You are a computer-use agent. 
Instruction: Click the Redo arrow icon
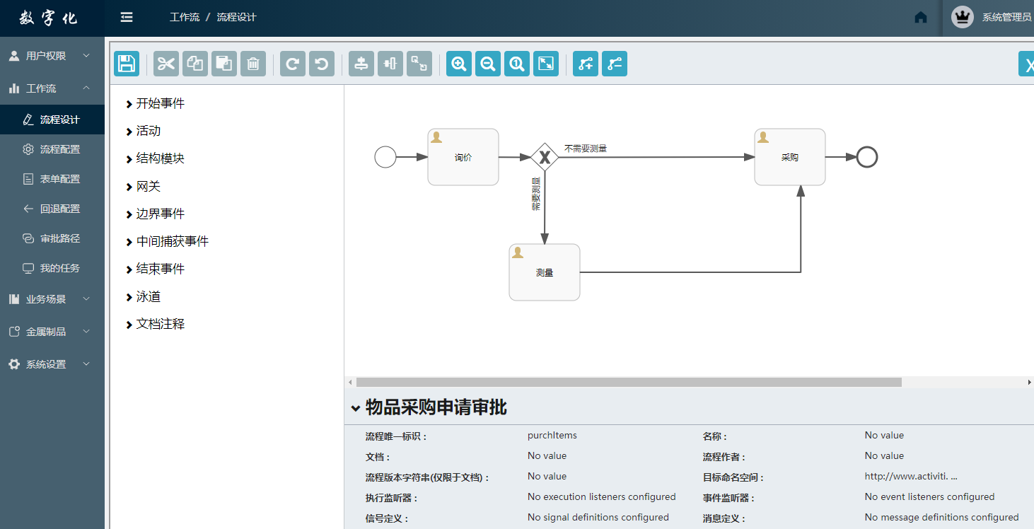point(293,64)
